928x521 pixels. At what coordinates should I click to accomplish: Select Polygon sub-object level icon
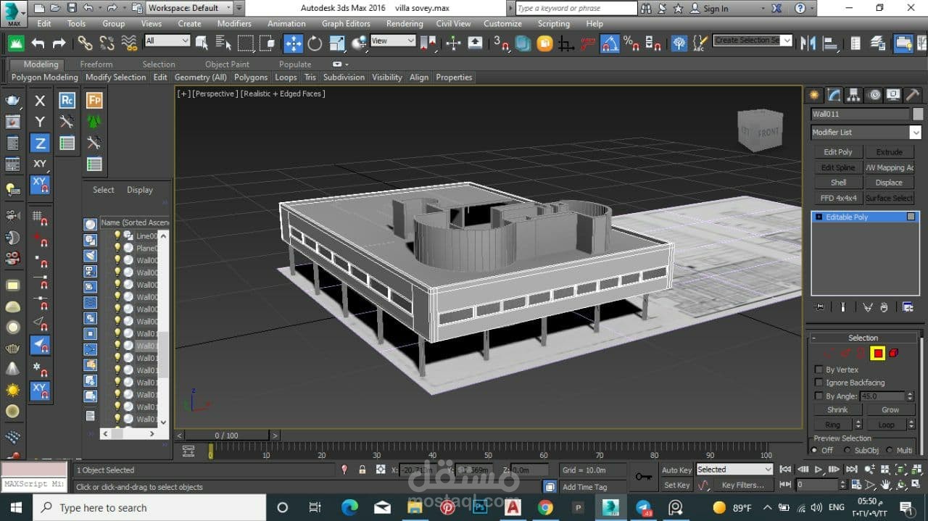(x=878, y=354)
